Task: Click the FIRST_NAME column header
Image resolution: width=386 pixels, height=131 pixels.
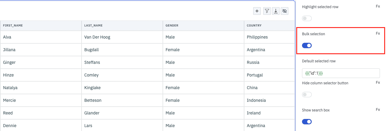Action: click(x=13, y=26)
